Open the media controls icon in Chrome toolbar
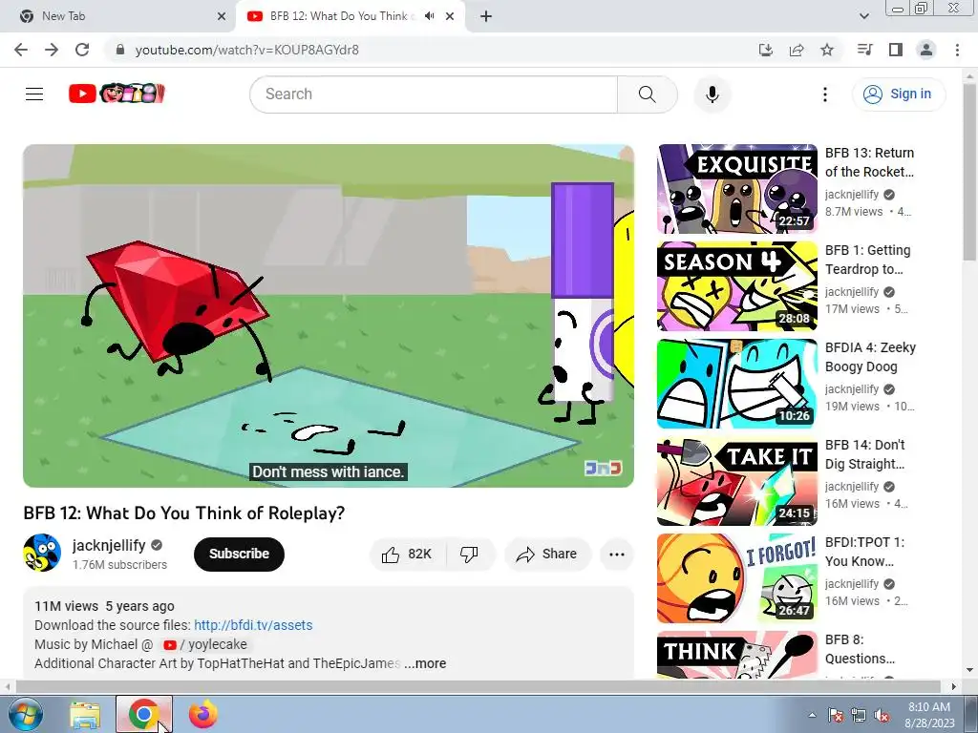 click(864, 50)
